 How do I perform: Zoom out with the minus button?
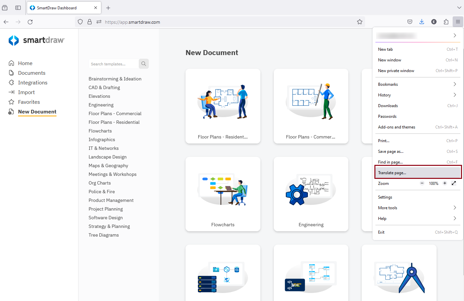tap(422, 183)
